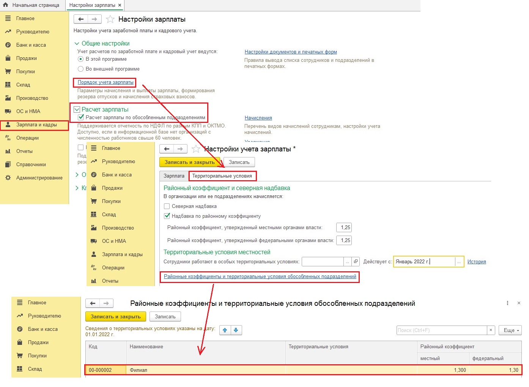529x387 pixels.
Task: Click Записать in Настройки учета зарплаты
Action: pos(239,162)
